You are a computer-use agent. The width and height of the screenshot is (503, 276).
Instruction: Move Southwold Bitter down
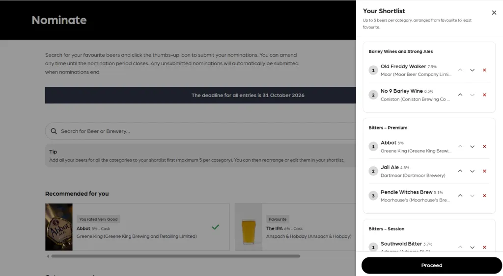[x=472, y=247]
